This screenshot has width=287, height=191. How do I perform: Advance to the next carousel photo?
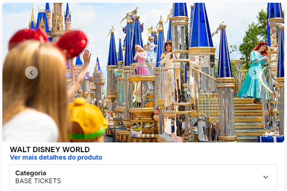point(255,73)
